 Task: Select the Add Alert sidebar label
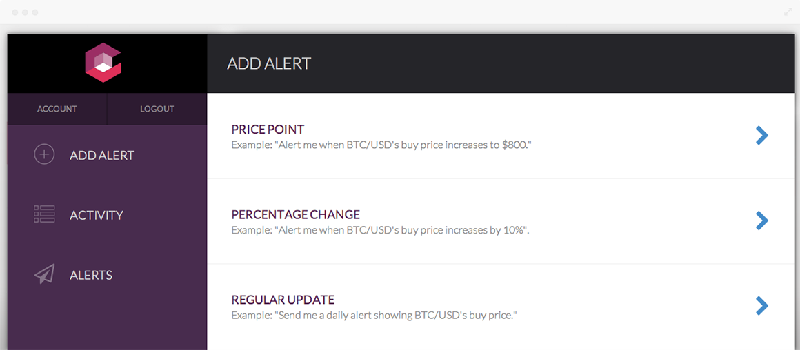coord(102,155)
